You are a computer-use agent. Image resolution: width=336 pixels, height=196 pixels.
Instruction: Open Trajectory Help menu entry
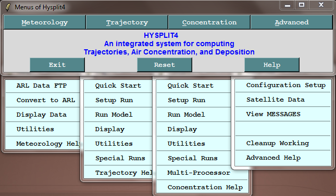[118, 173]
